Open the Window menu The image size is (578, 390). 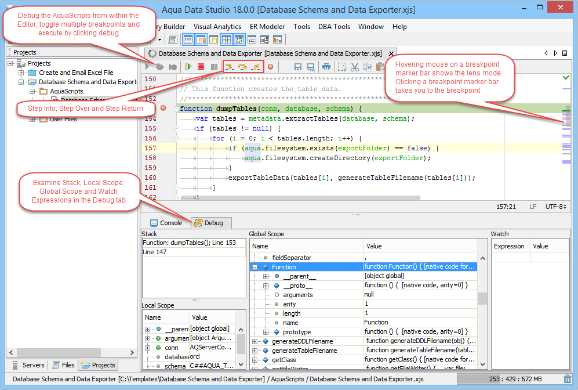[x=371, y=27]
